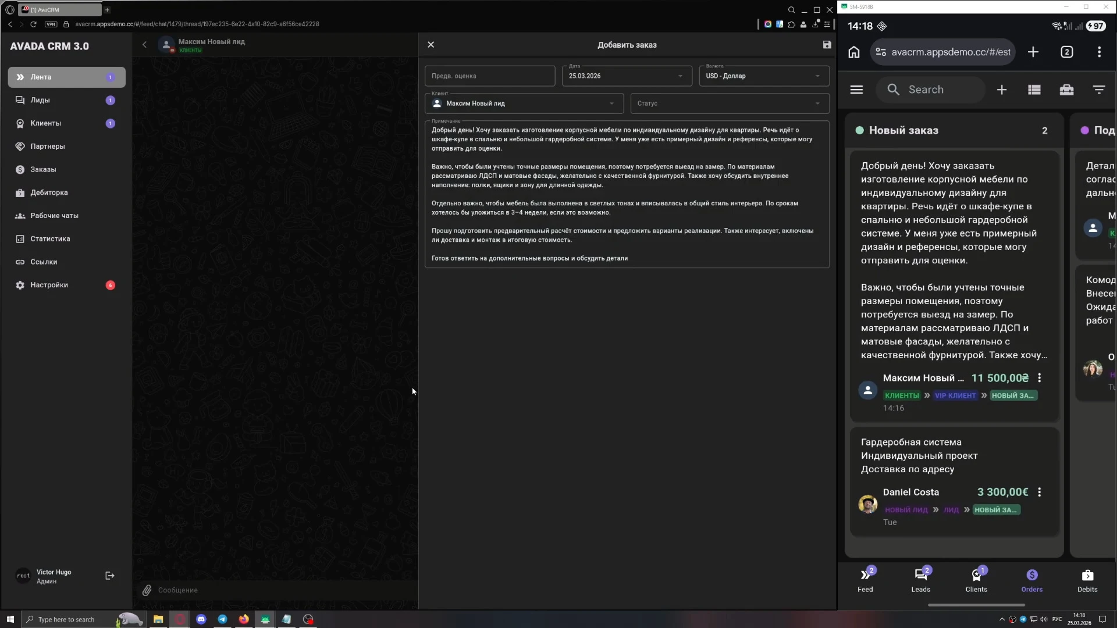The height and width of the screenshot is (628, 1117).
Task: Expand the Статус dropdown
Action: [x=817, y=104]
